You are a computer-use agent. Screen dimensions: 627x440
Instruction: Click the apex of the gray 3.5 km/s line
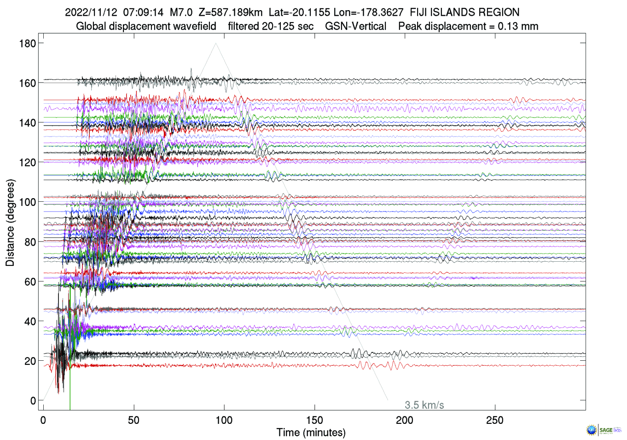point(216,43)
